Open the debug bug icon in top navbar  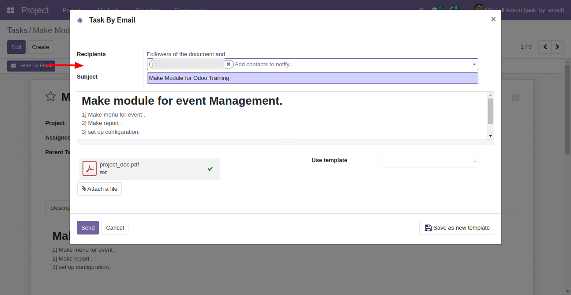(x=421, y=10)
